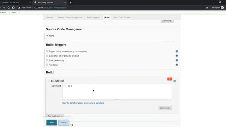This screenshot has height=127, width=226.
Task: Expand the Test breadcrumb arrow menu
Action: click(x=19, y=13)
